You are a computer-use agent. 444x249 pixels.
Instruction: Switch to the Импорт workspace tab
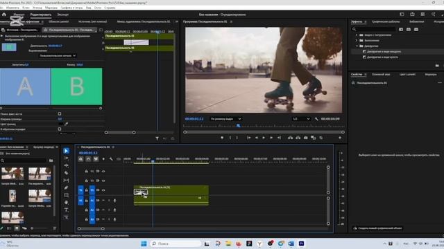pyautogui.click(x=19, y=15)
